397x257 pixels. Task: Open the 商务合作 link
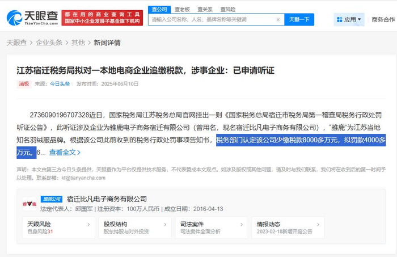point(383,19)
